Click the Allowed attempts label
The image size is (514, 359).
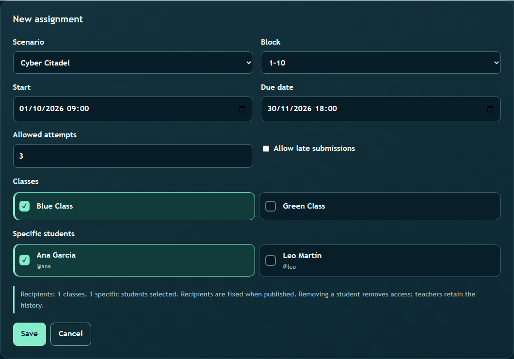pyautogui.click(x=45, y=135)
